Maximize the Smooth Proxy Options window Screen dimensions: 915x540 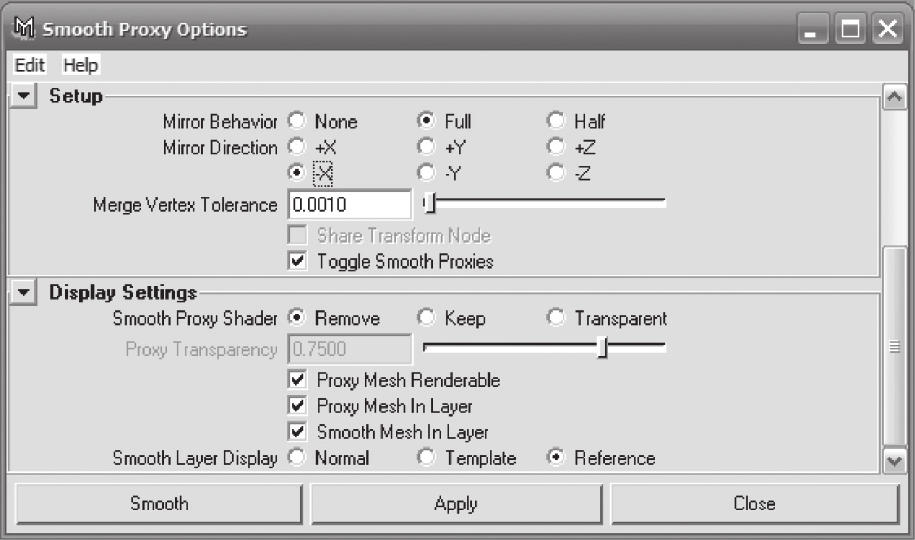tap(850, 29)
